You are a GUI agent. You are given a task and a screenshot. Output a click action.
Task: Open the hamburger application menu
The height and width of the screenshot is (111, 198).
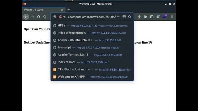point(172,17)
